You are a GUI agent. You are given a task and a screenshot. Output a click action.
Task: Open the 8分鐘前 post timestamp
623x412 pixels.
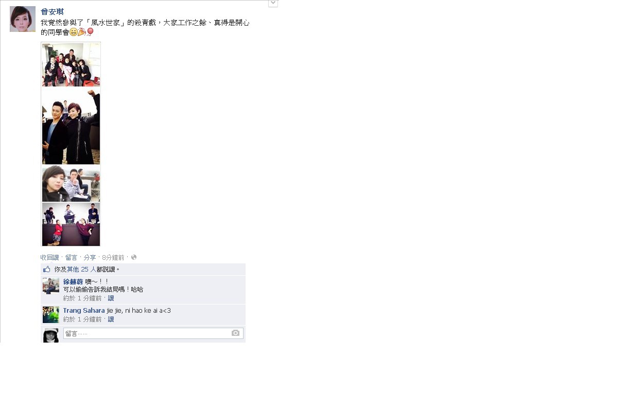pyautogui.click(x=113, y=257)
